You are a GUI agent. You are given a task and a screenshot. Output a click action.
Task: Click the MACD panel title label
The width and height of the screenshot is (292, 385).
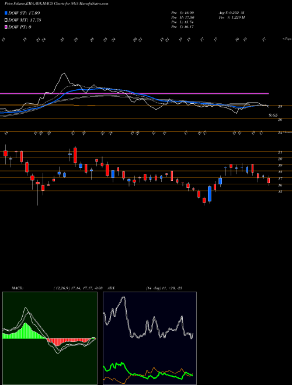tap(17, 288)
